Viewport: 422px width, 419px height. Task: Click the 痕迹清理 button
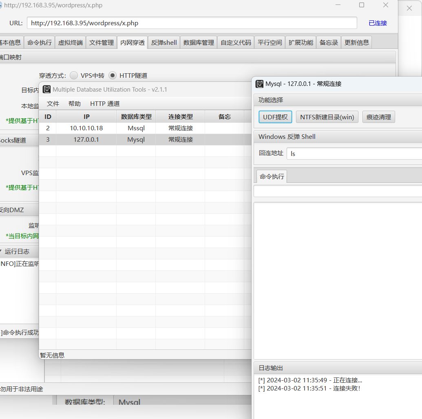pos(378,117)
